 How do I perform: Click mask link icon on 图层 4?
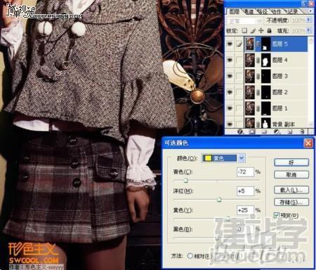pos(258,60)
